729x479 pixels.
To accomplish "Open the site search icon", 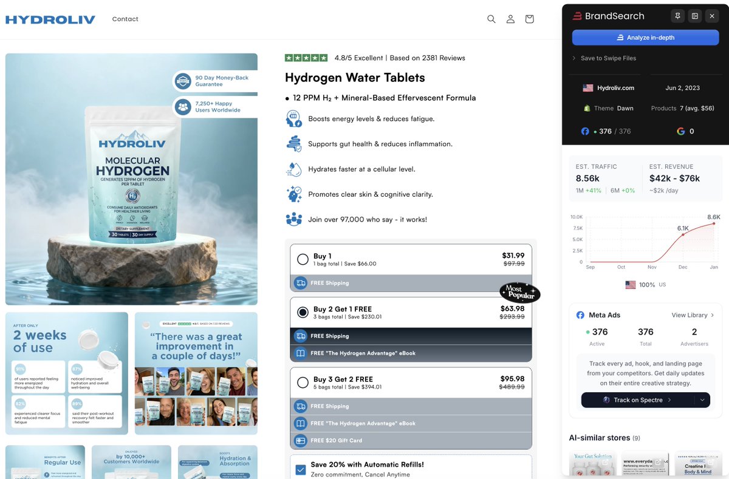I will tap(491, 19).
